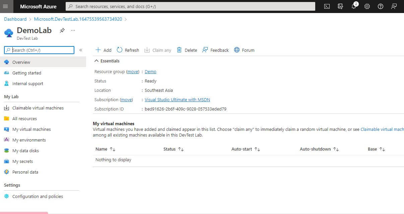Click the Internal support person icon
Screen dimensions: 404x214
click(6, 83)
